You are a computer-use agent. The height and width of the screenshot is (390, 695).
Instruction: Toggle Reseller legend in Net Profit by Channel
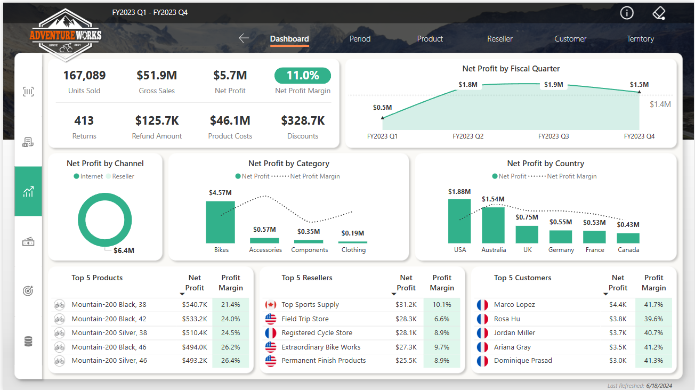point(120,176)
